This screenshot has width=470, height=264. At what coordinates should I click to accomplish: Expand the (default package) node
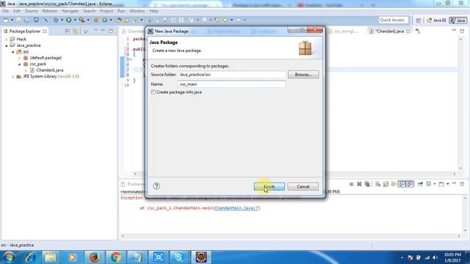(20, 58)
